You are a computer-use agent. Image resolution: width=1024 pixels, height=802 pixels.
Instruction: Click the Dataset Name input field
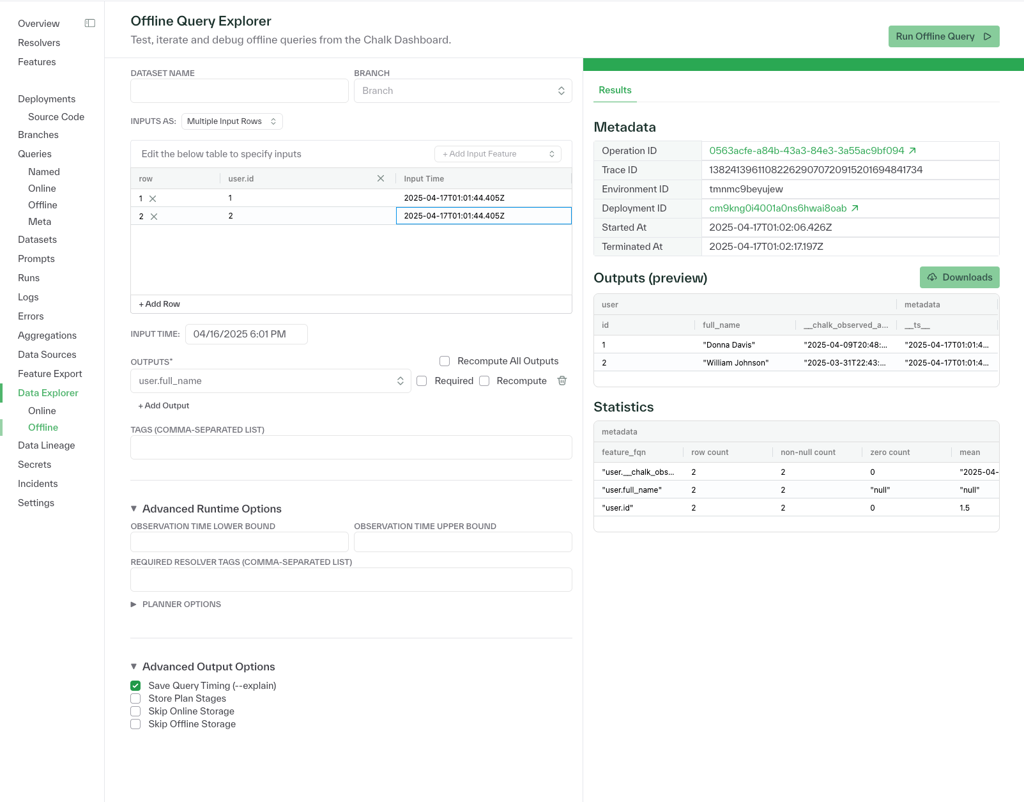(x=239, y=91)
